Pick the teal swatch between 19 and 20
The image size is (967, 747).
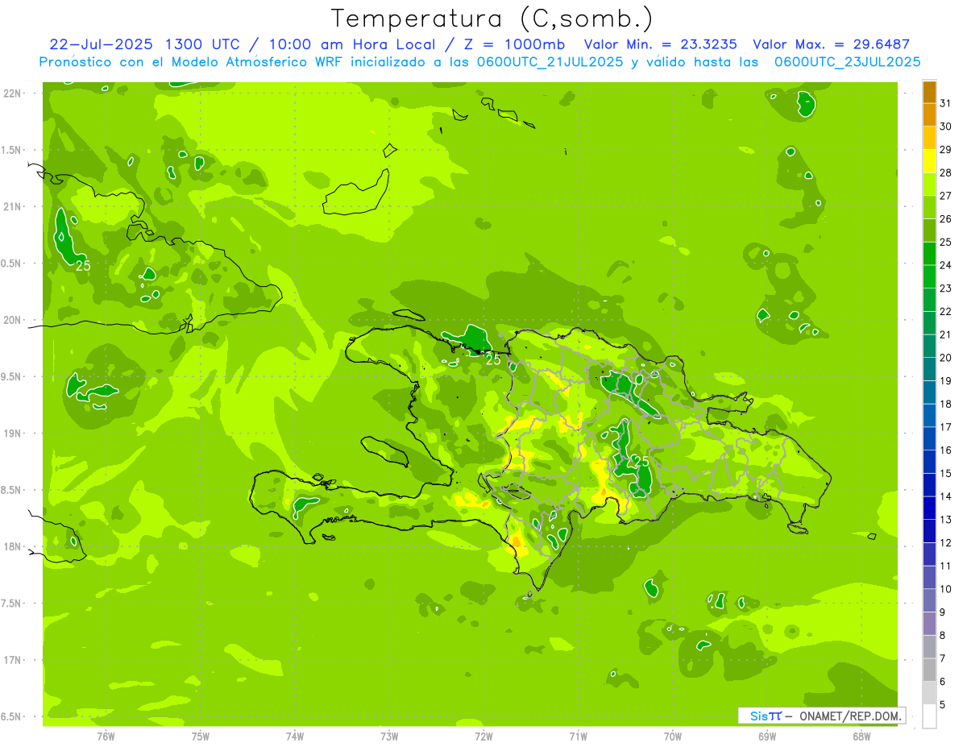pos(929,369)
